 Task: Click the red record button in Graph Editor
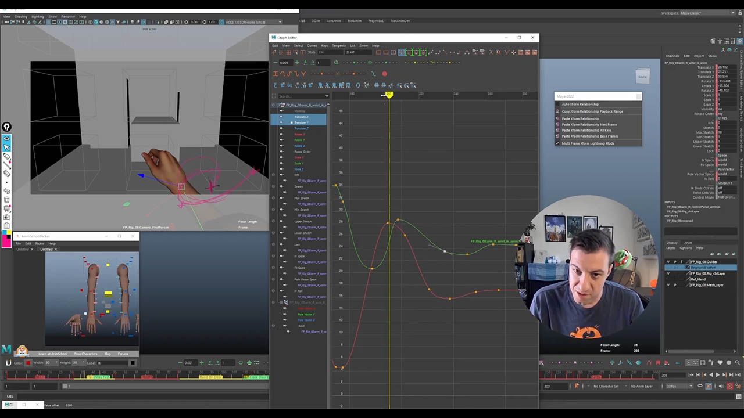(x=384, y=74)
